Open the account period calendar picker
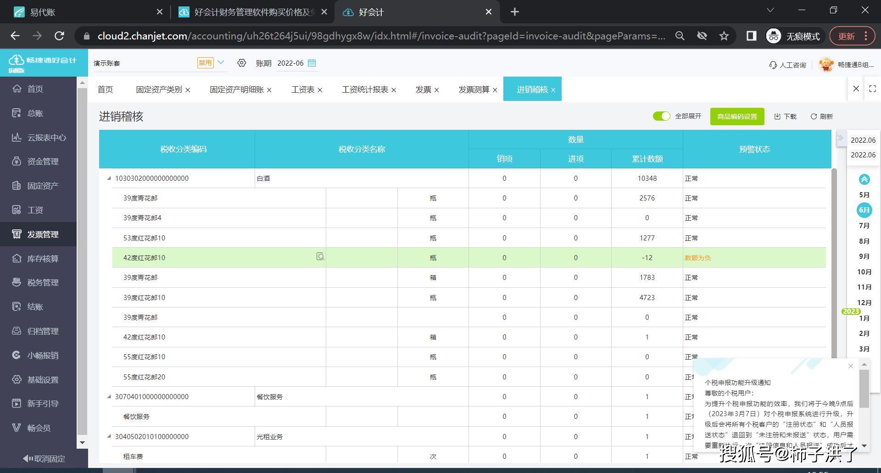The image size is (881, 473). [x=312, y=63]
